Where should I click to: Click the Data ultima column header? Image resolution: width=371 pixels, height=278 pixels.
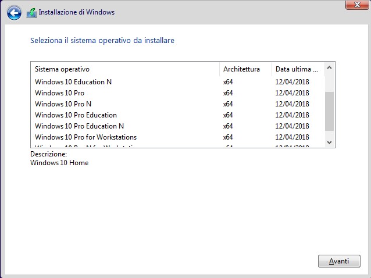click(x=298, y=69)
